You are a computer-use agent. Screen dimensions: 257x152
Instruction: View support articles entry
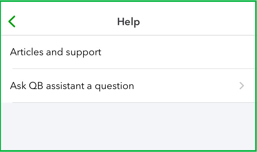[x=56, y=52]
